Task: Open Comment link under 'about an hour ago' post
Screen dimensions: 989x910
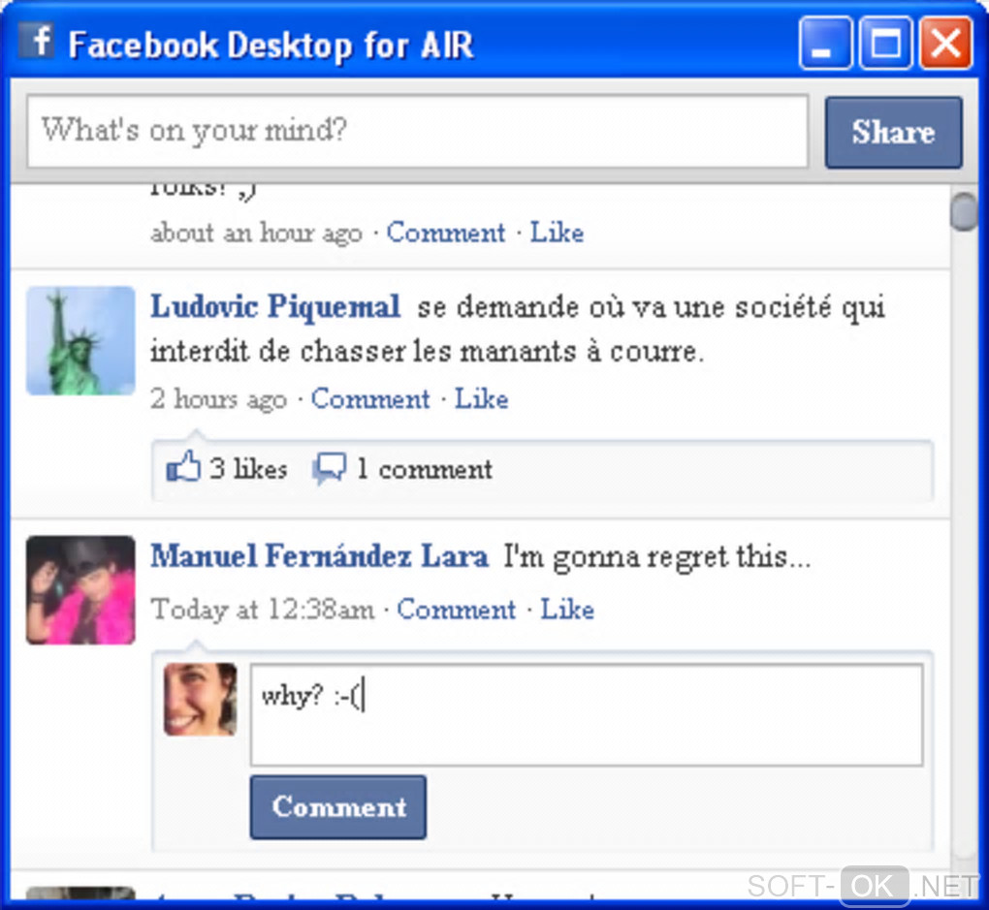Action: coord(445,233)
